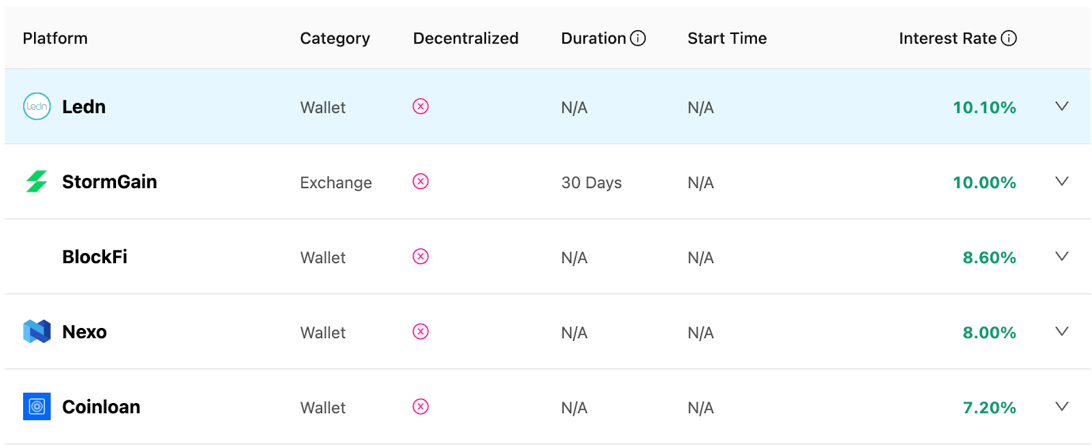Expand the Coinloan row chevron

[1062, 406]
